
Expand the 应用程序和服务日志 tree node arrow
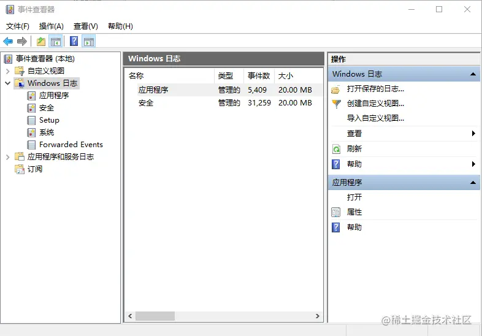8,157
